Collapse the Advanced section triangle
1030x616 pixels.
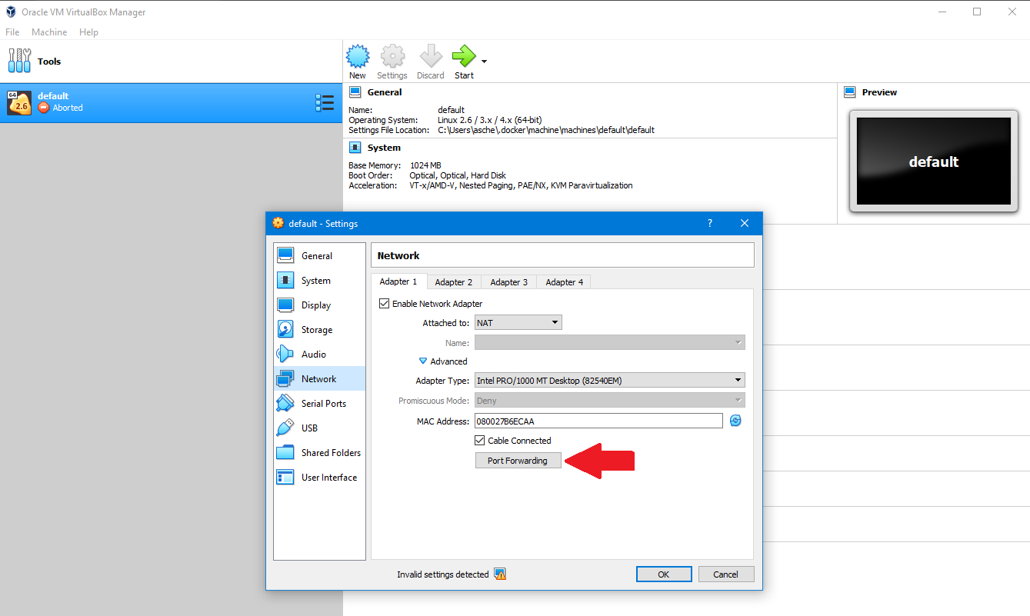422,361
